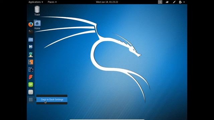Launch Armitage from the dock
214x120 pixels.
point(31,55)
